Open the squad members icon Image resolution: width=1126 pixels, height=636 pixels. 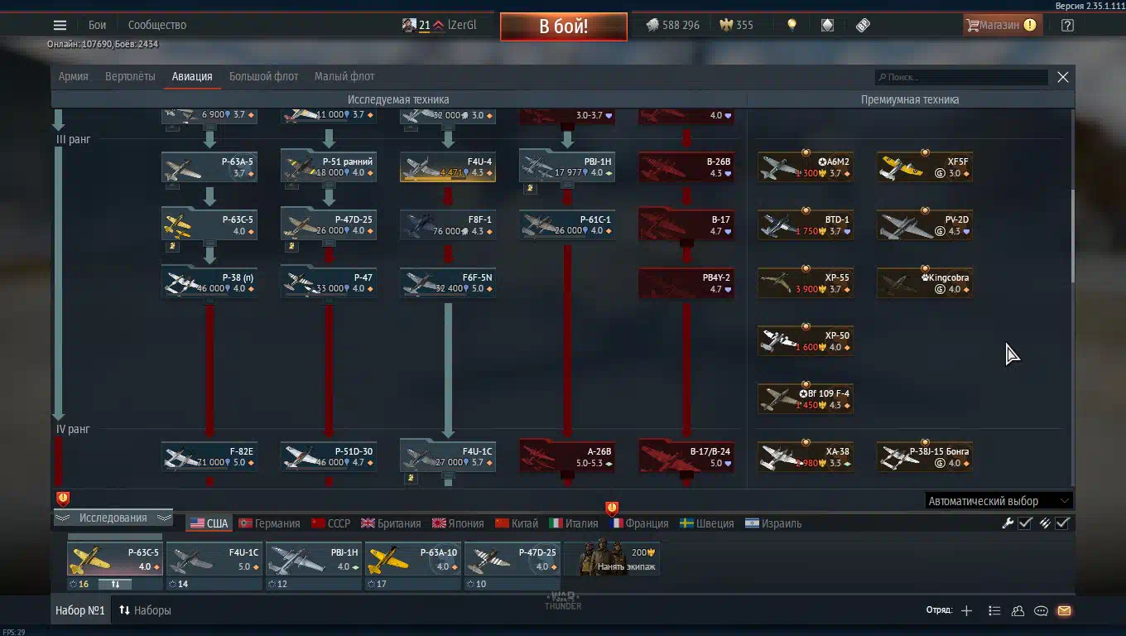(1018, 610)
